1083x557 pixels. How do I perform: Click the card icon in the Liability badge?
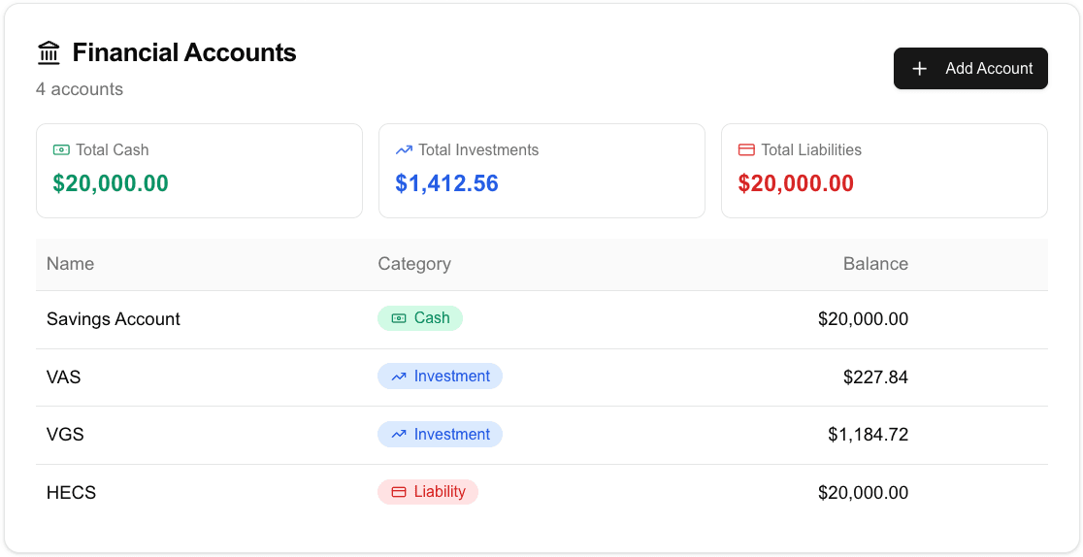399,492
